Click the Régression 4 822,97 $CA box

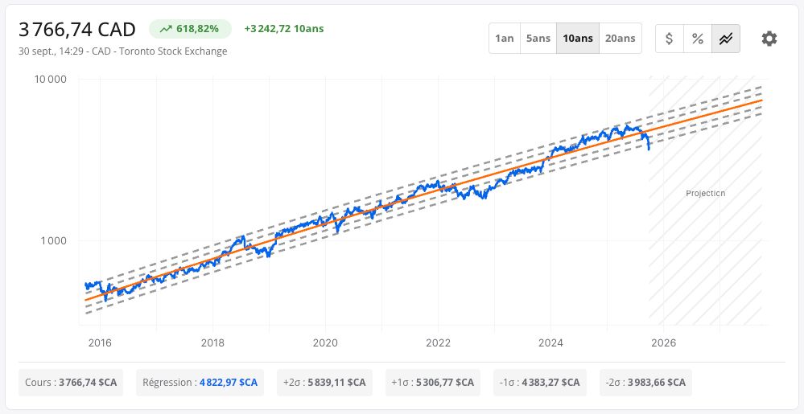[200, 383]
